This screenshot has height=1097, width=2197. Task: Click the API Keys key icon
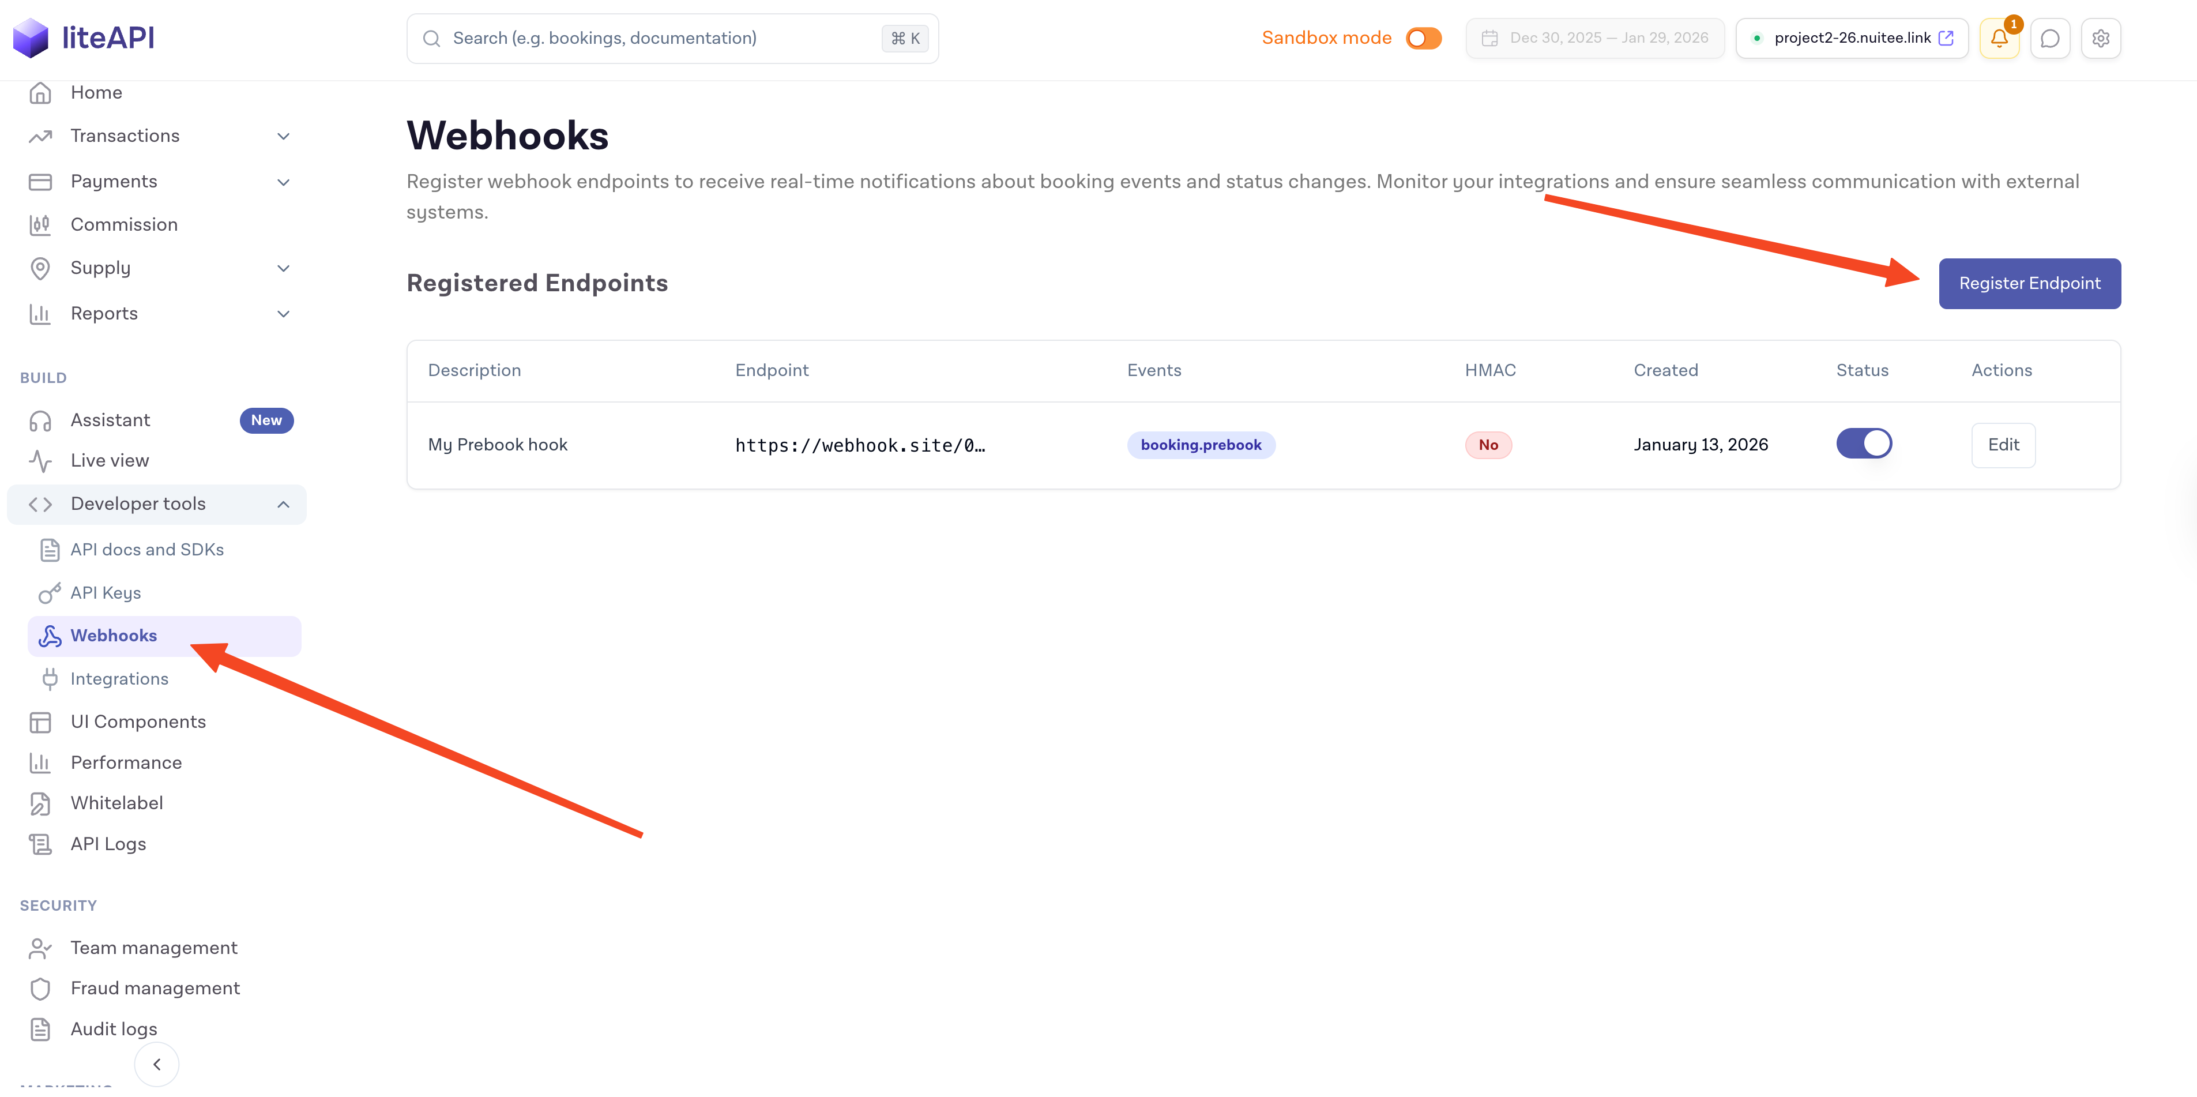[x=50, y=593]
